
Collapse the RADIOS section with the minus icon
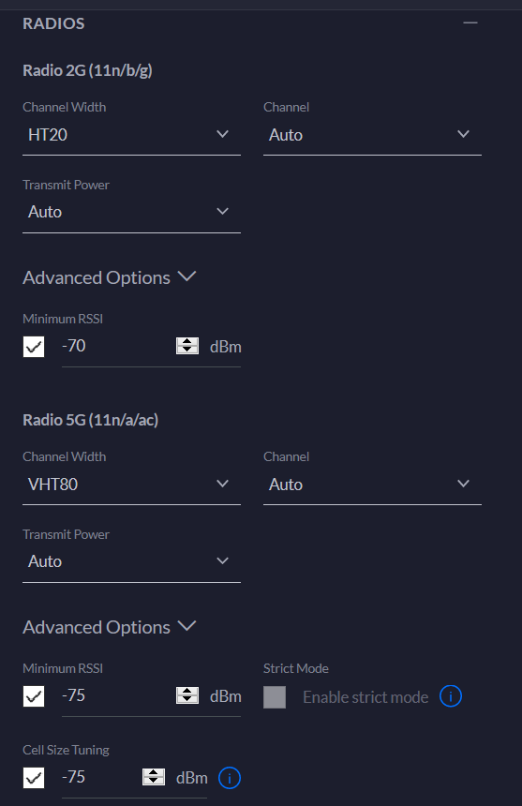pyautogui.click(x=470, y=23)
